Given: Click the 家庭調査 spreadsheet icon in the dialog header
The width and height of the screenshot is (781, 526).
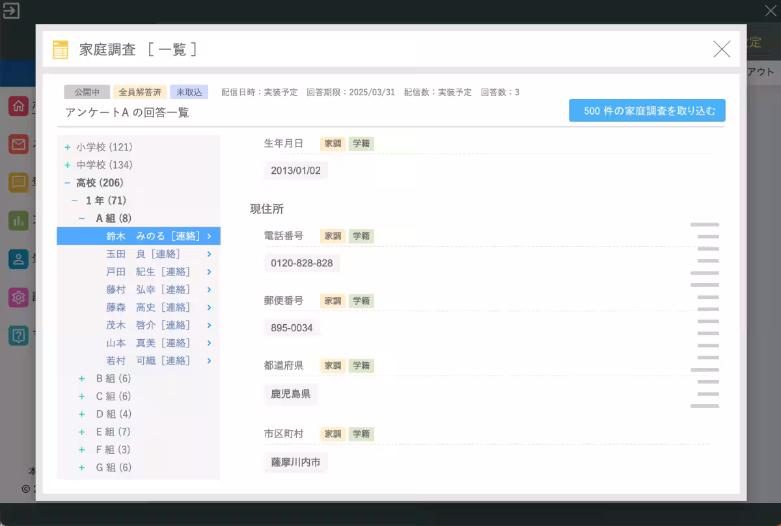Looking at the screenshot, I should click(x=61, y=49).
